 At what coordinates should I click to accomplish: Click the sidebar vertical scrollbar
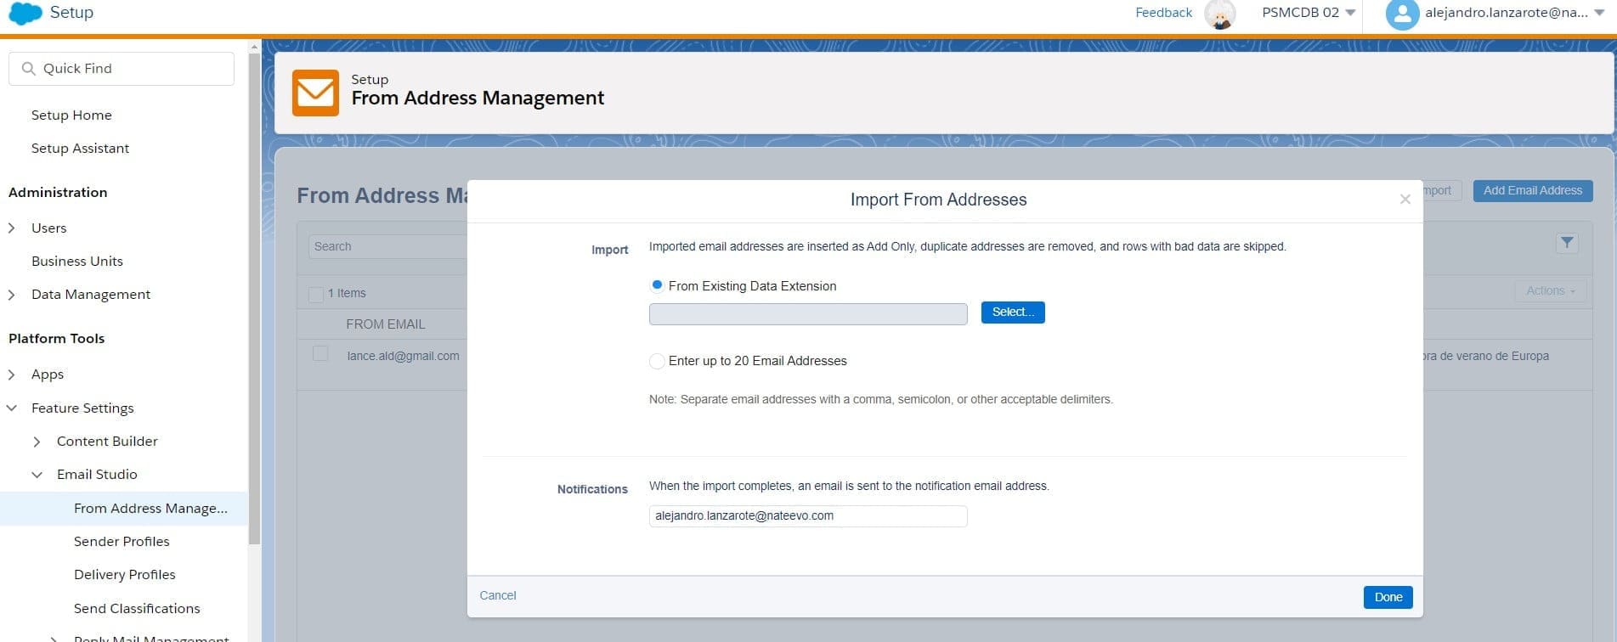[x=254, y=297]
